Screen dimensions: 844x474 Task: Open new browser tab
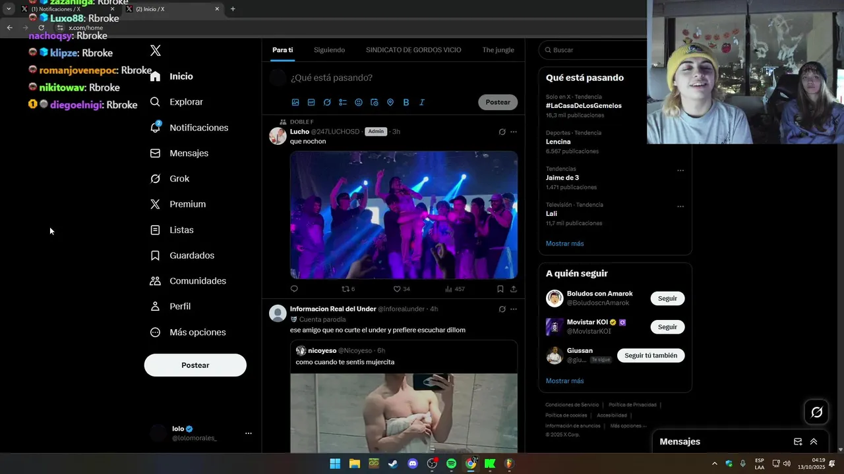233,9
